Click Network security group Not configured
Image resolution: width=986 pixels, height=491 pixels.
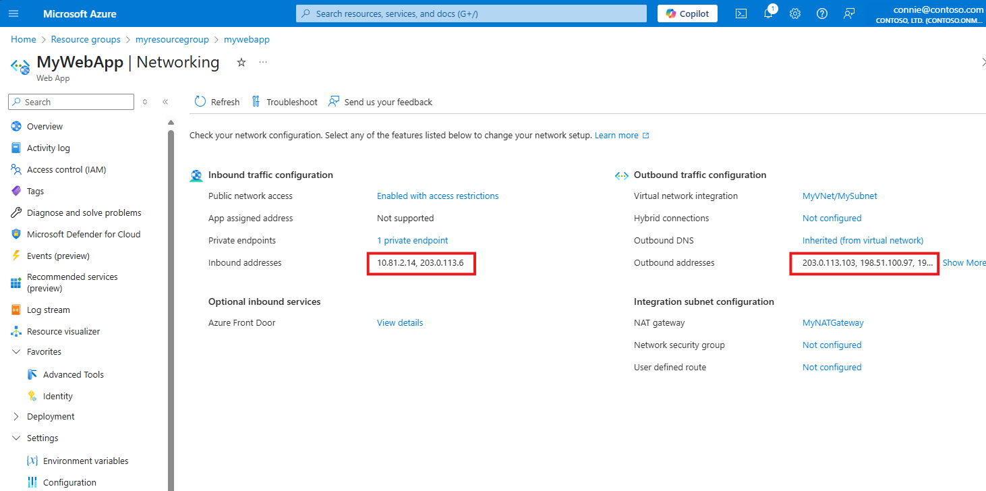point(832,345)
